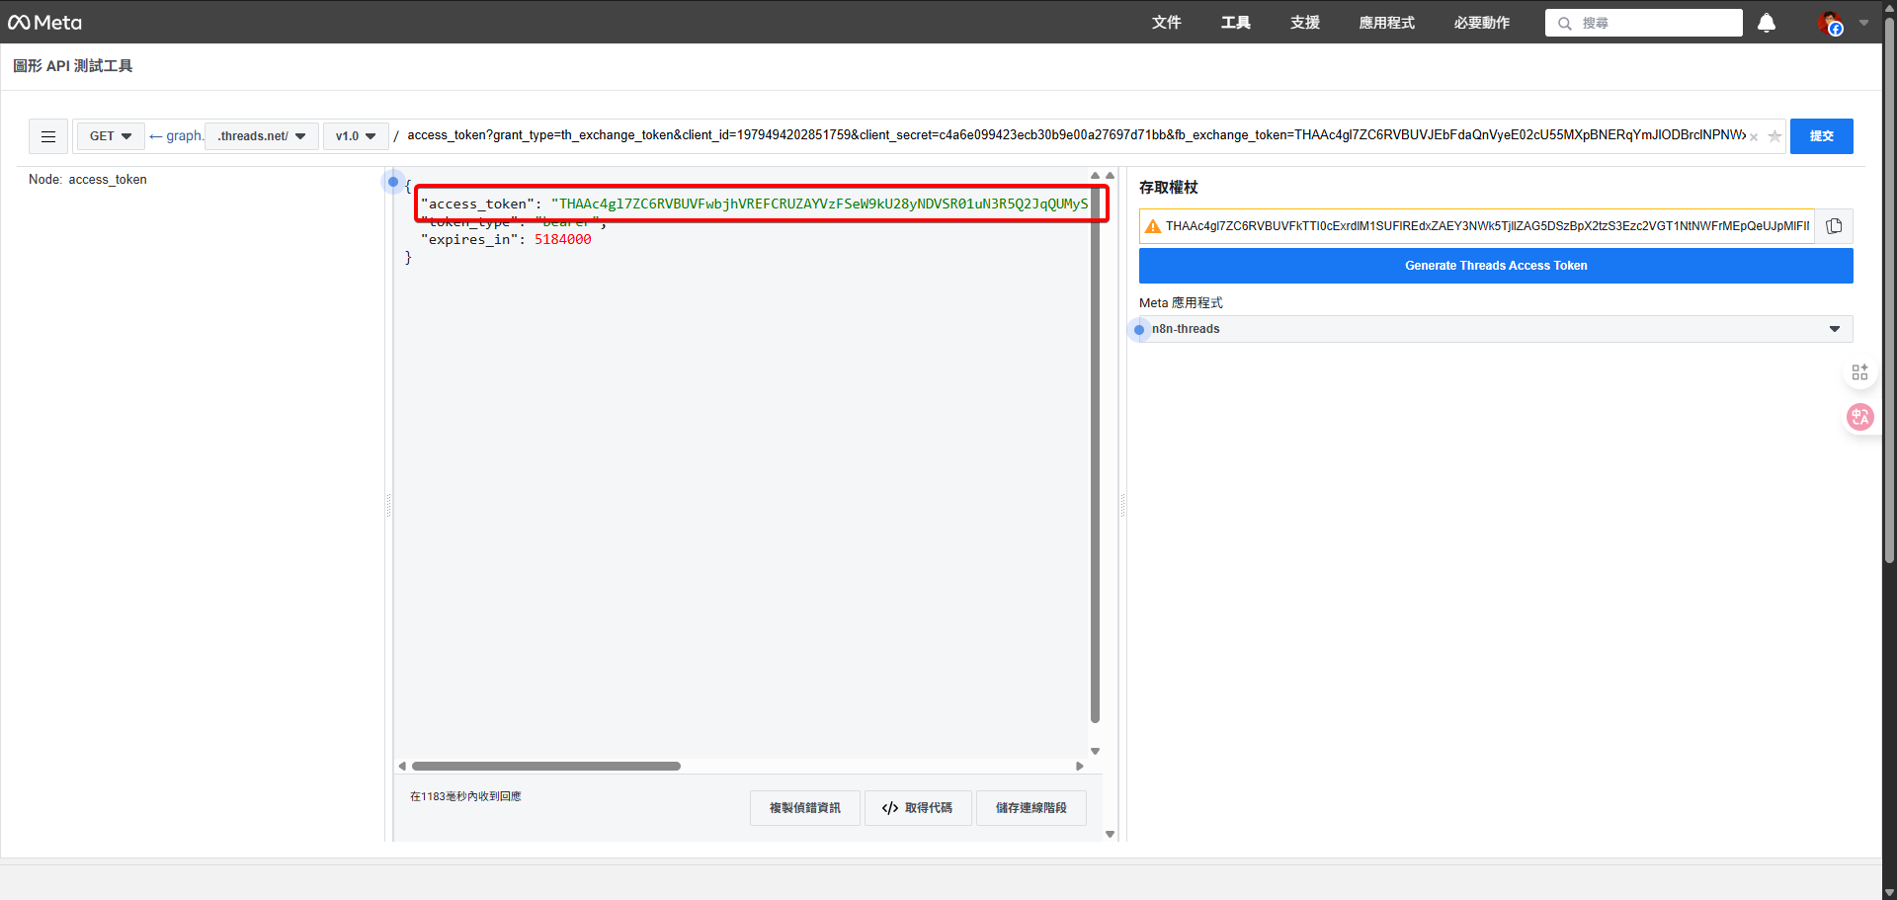
Task: Open the 工具 menu
Action: (1235, 23)
